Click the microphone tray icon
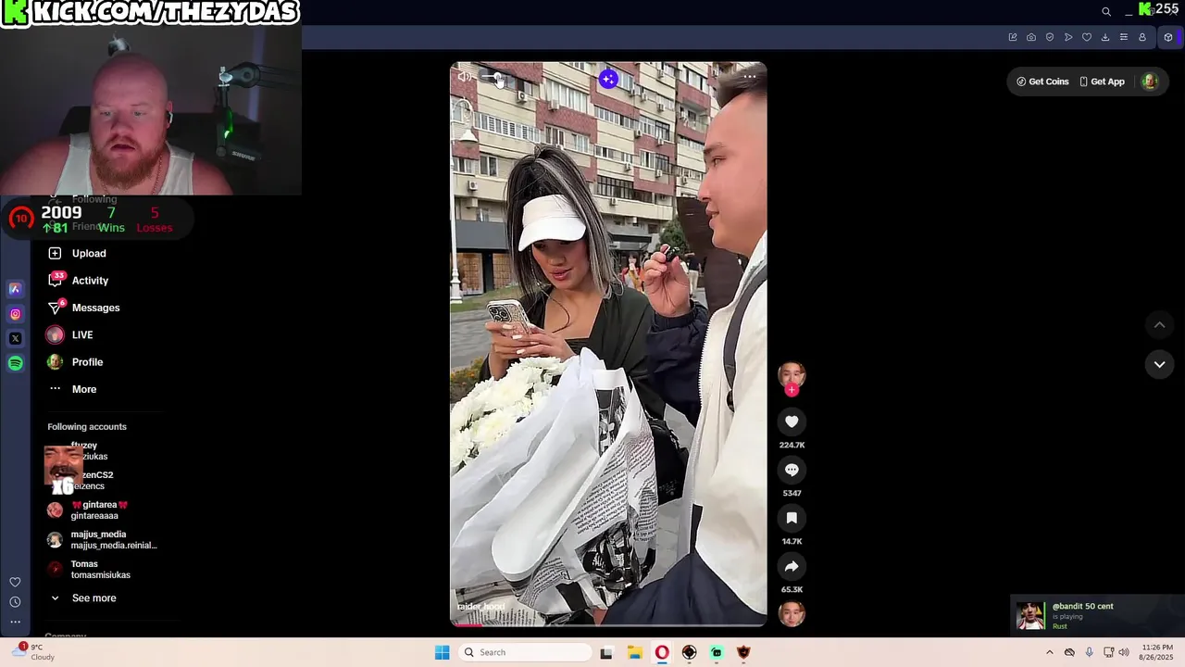Screen dimensions: 1185x667 tap(1089, 652)
